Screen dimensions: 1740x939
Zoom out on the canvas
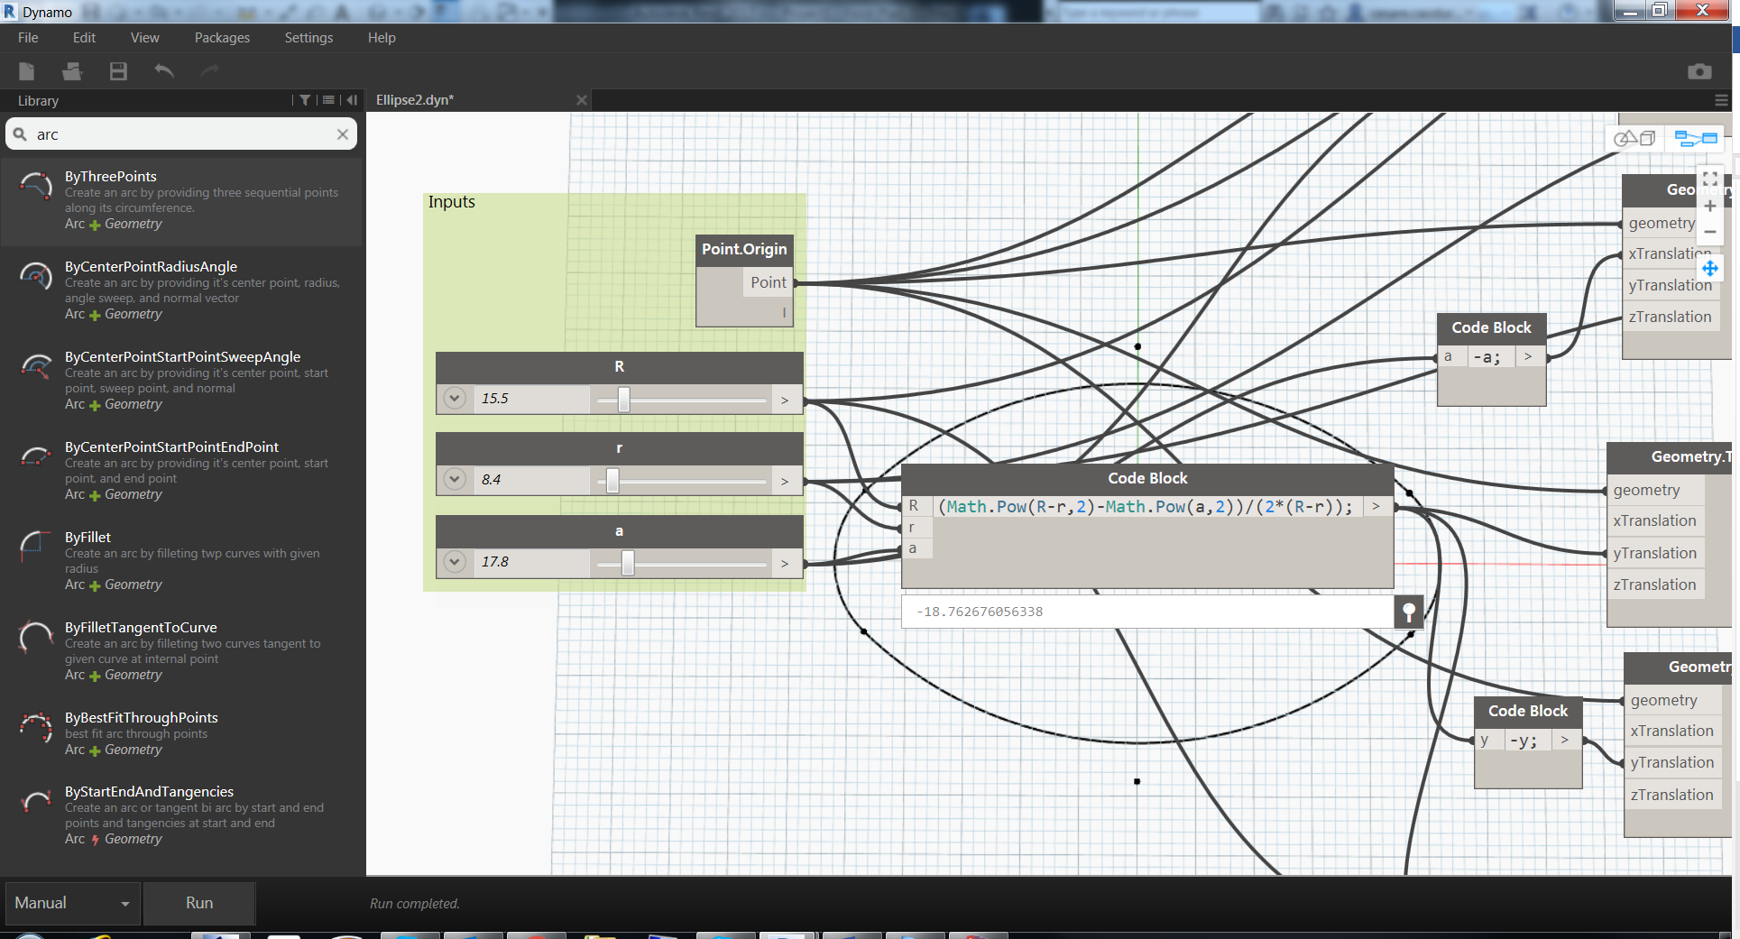pyautogui.click(x=1710, y=232)
